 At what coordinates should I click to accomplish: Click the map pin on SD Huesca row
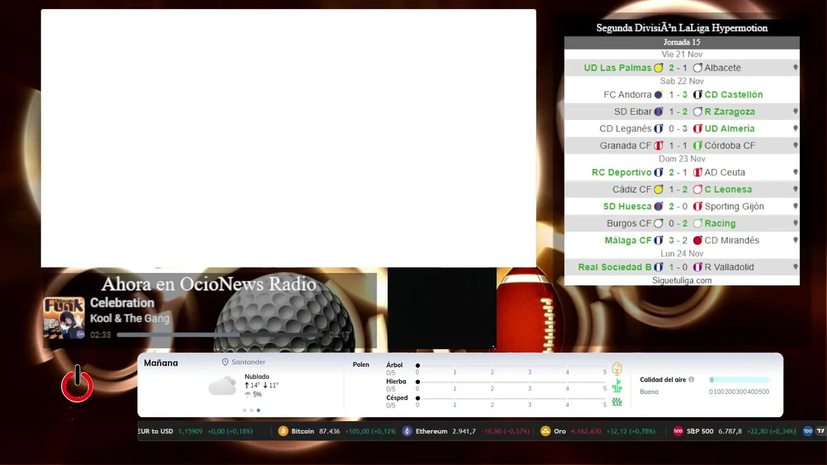(795, 206)
